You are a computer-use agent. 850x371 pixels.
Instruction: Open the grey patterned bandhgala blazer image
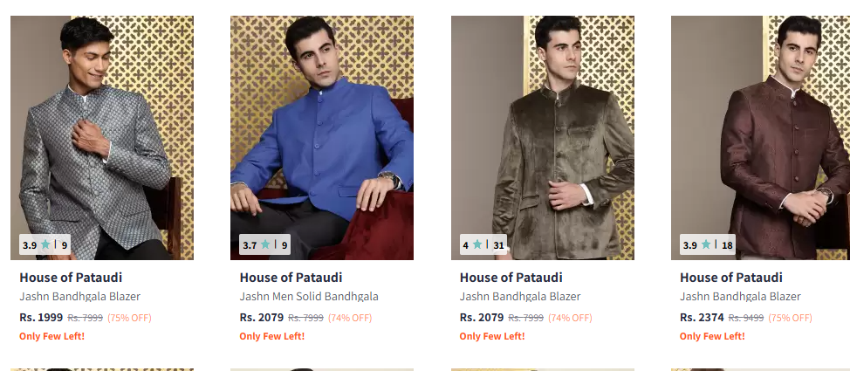pyautogui.click(x=102, y=138)
